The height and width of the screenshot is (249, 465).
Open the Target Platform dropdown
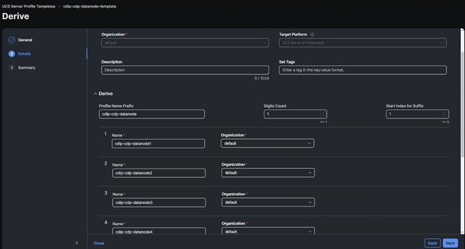(362, 43)
